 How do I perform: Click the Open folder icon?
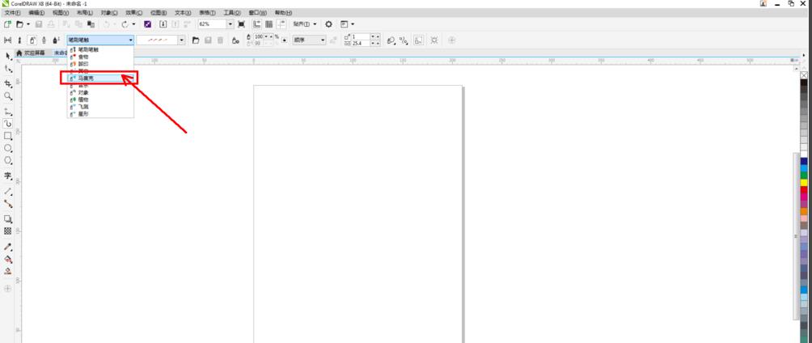point(19,24)
